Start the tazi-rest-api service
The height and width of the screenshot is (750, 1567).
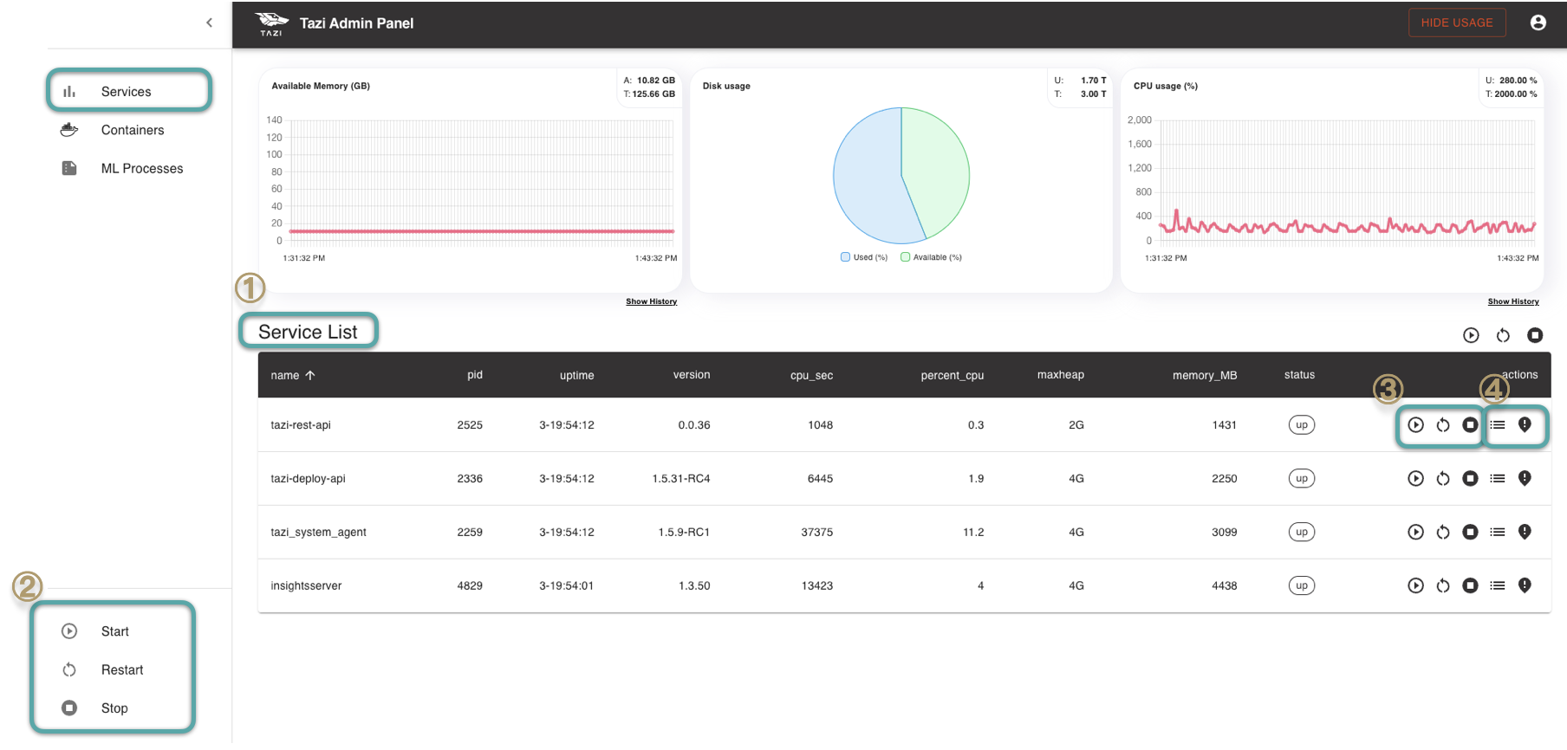pyautogui.click(x=1415, y=424)
